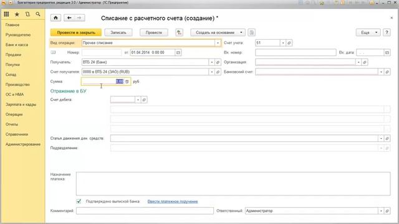The height and width of the screenshot is (224, 399).
Task: Click into Номер field
Action: tap(102, 52)
